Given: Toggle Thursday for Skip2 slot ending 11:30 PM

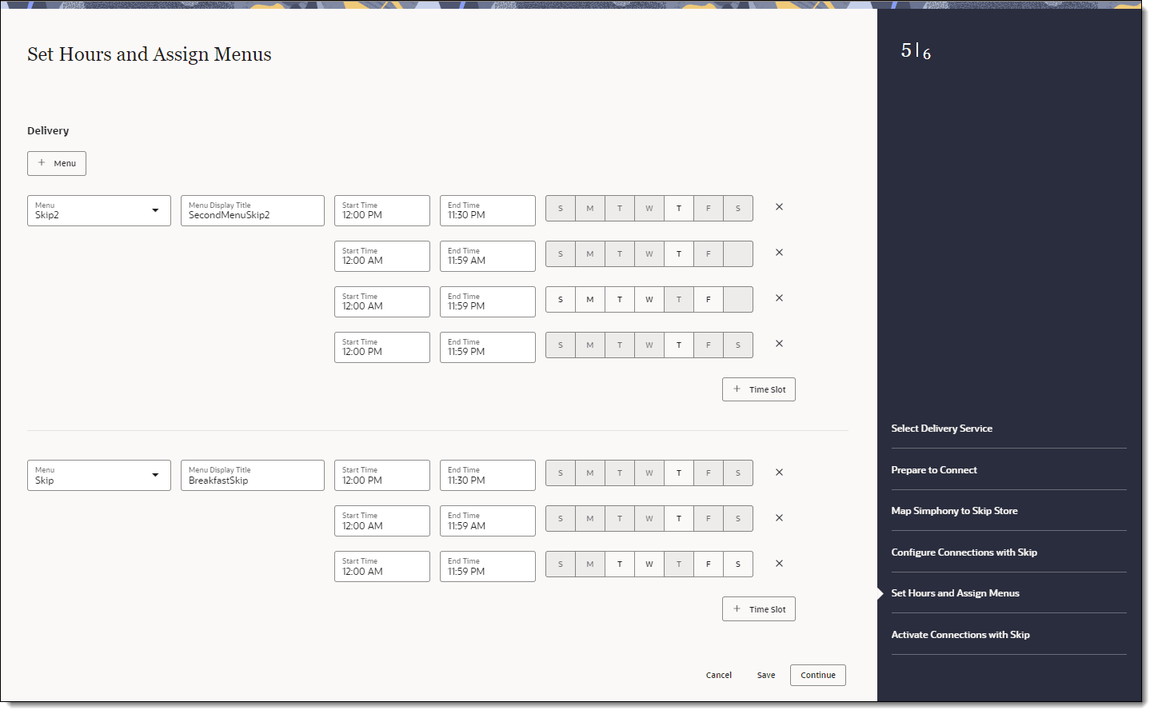Looking at the screenshot, I should (x=679, y=209).
